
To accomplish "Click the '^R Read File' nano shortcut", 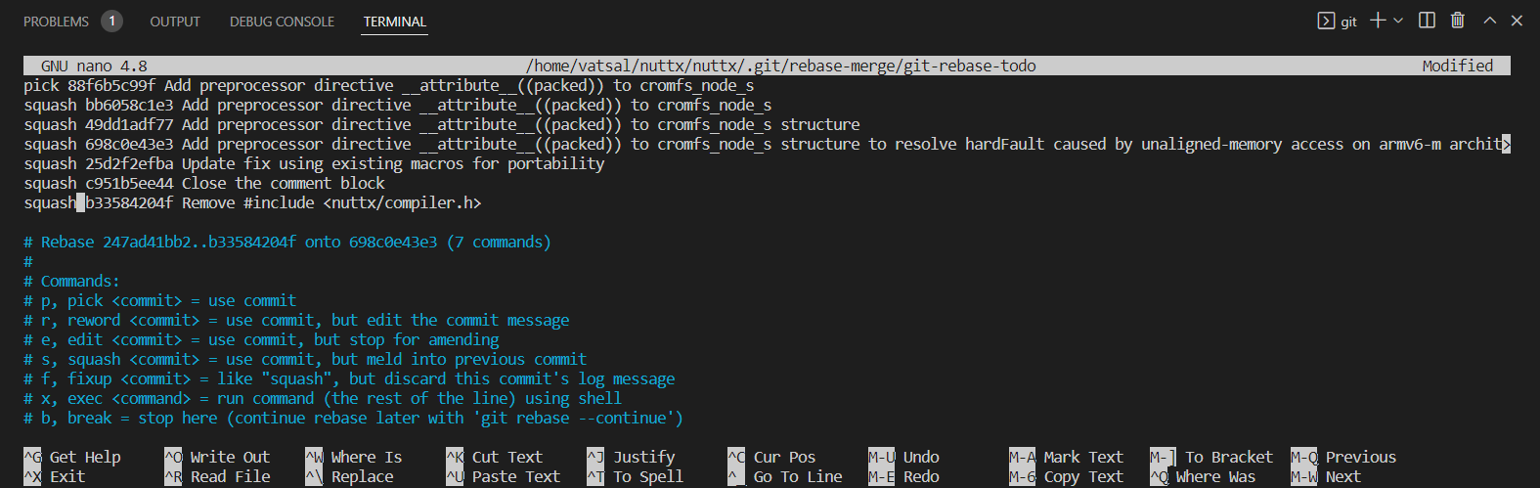I will [217, 476].
